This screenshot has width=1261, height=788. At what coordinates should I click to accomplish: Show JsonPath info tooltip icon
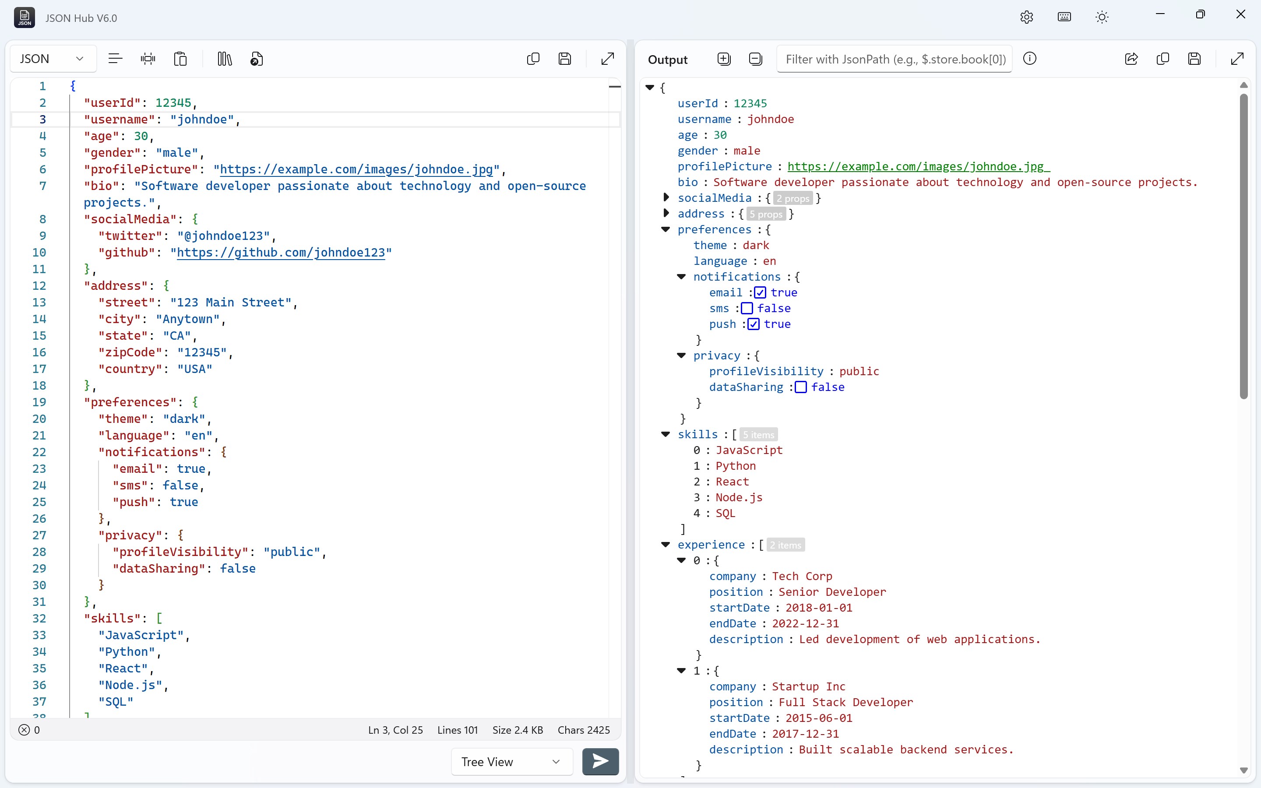[1030, 59]
